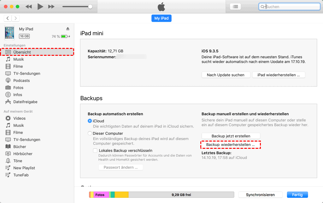Click the rewind playback icon
Screen dimensions: 323x203
click(x=28, y=7)
